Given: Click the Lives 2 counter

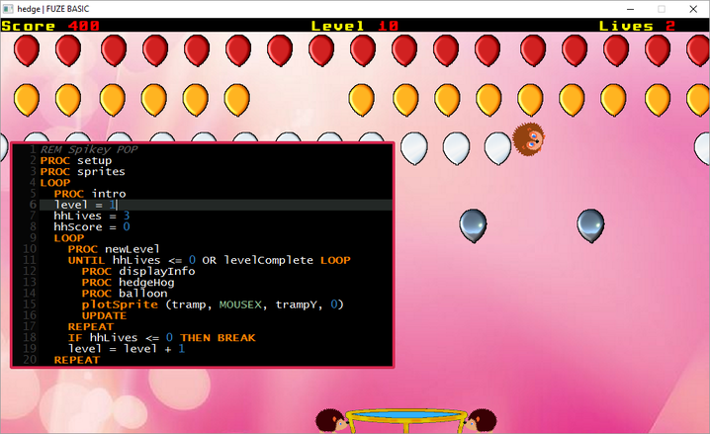Looking at the screenshot, I should tap(637, 26).
